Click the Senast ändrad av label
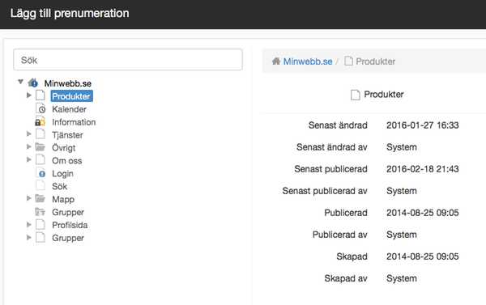 (331, 147)
